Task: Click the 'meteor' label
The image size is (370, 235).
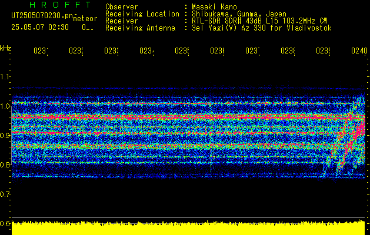Action: 85,19
